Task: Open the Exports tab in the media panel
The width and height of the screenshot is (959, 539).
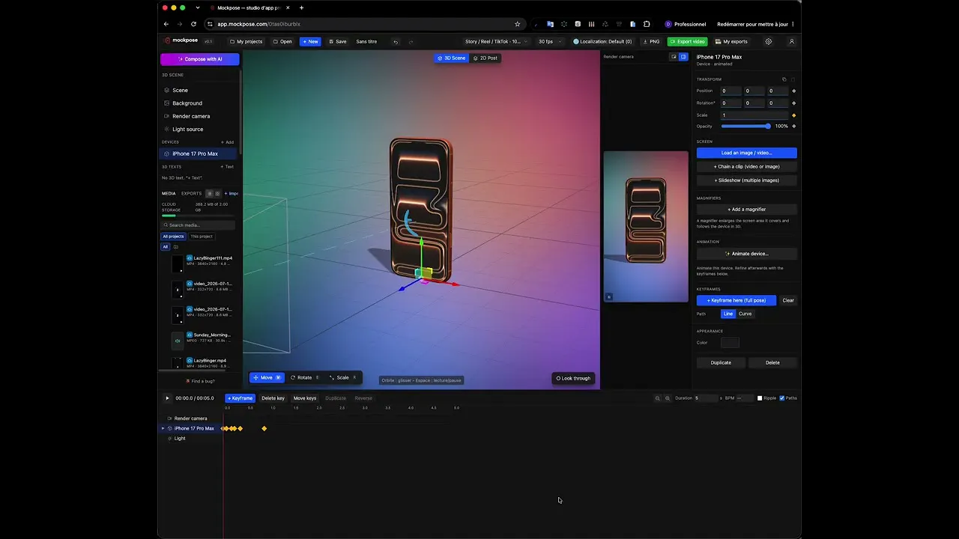Action: click(191, 193)
